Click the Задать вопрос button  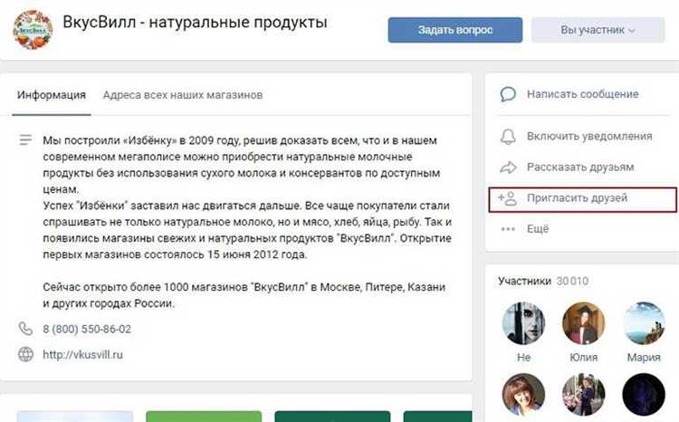455,30
